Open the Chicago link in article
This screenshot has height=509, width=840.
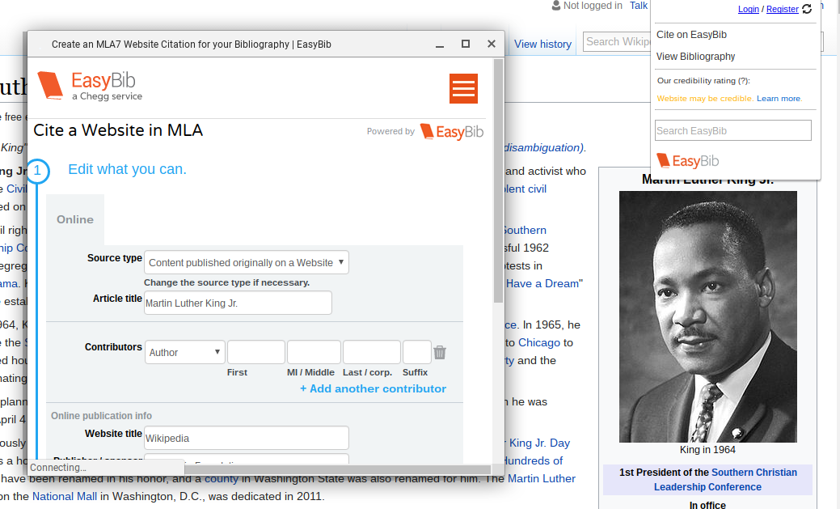539,342
